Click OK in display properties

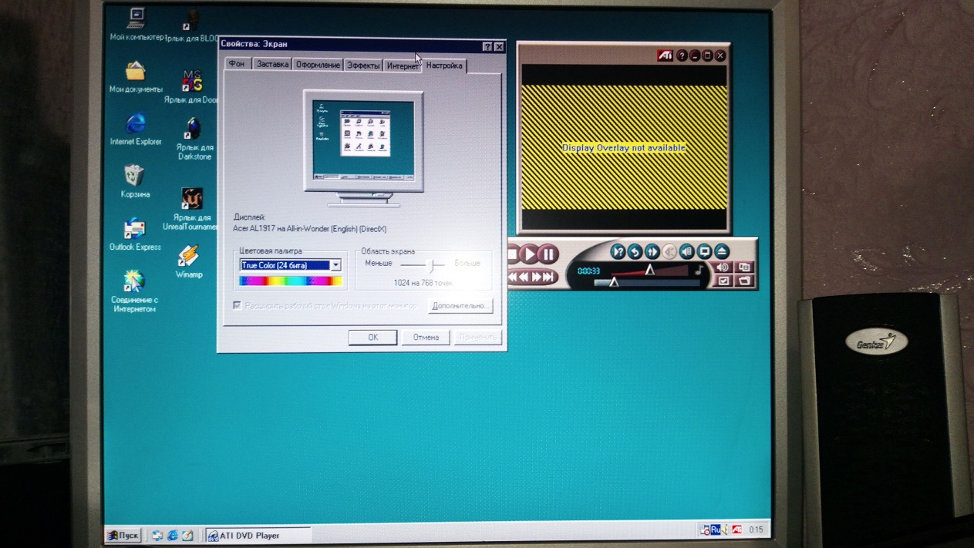point(372,337)
